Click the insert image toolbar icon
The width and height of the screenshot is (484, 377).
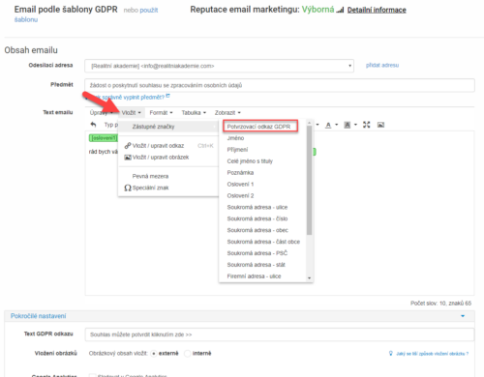coord(380,125)
